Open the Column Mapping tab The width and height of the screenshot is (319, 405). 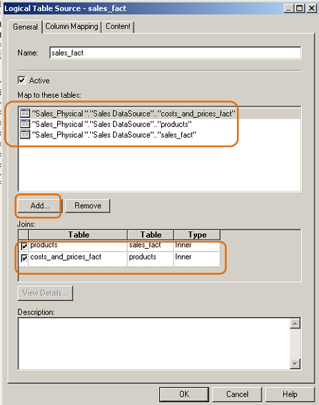click(72, 27)
